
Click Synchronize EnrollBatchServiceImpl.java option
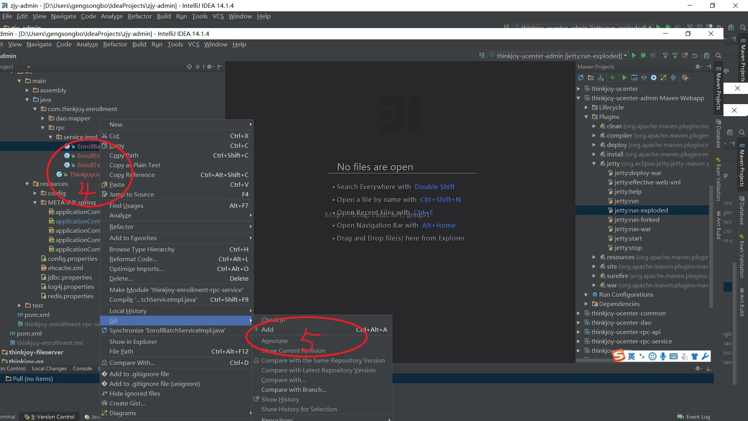[x=167, y=329]
